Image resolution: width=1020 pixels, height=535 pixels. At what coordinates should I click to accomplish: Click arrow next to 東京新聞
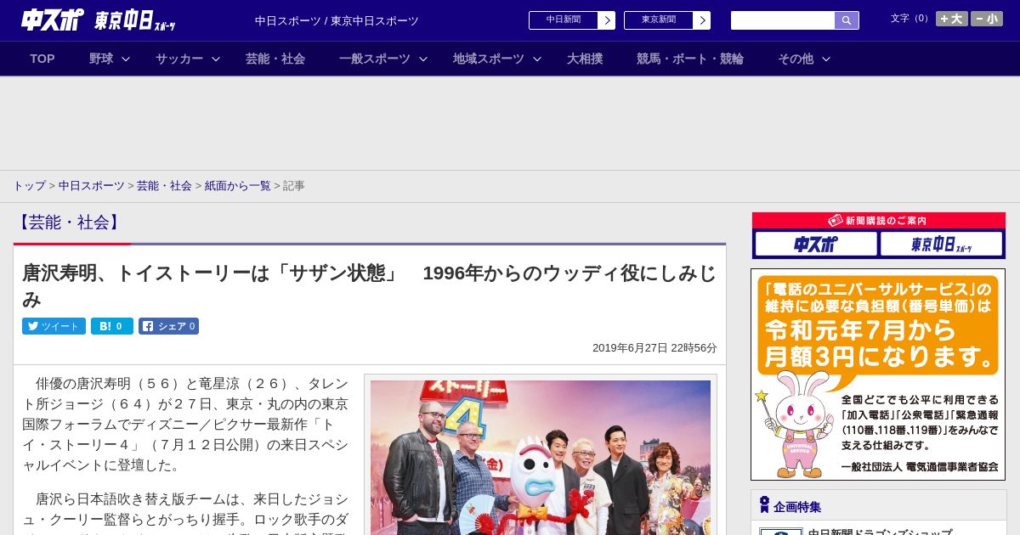point(702,20)
